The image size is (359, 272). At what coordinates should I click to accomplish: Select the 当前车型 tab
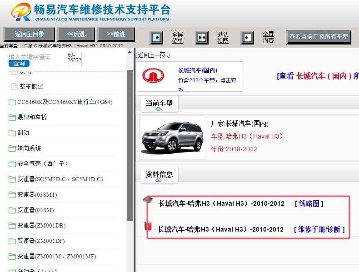(x=159, y=104)
